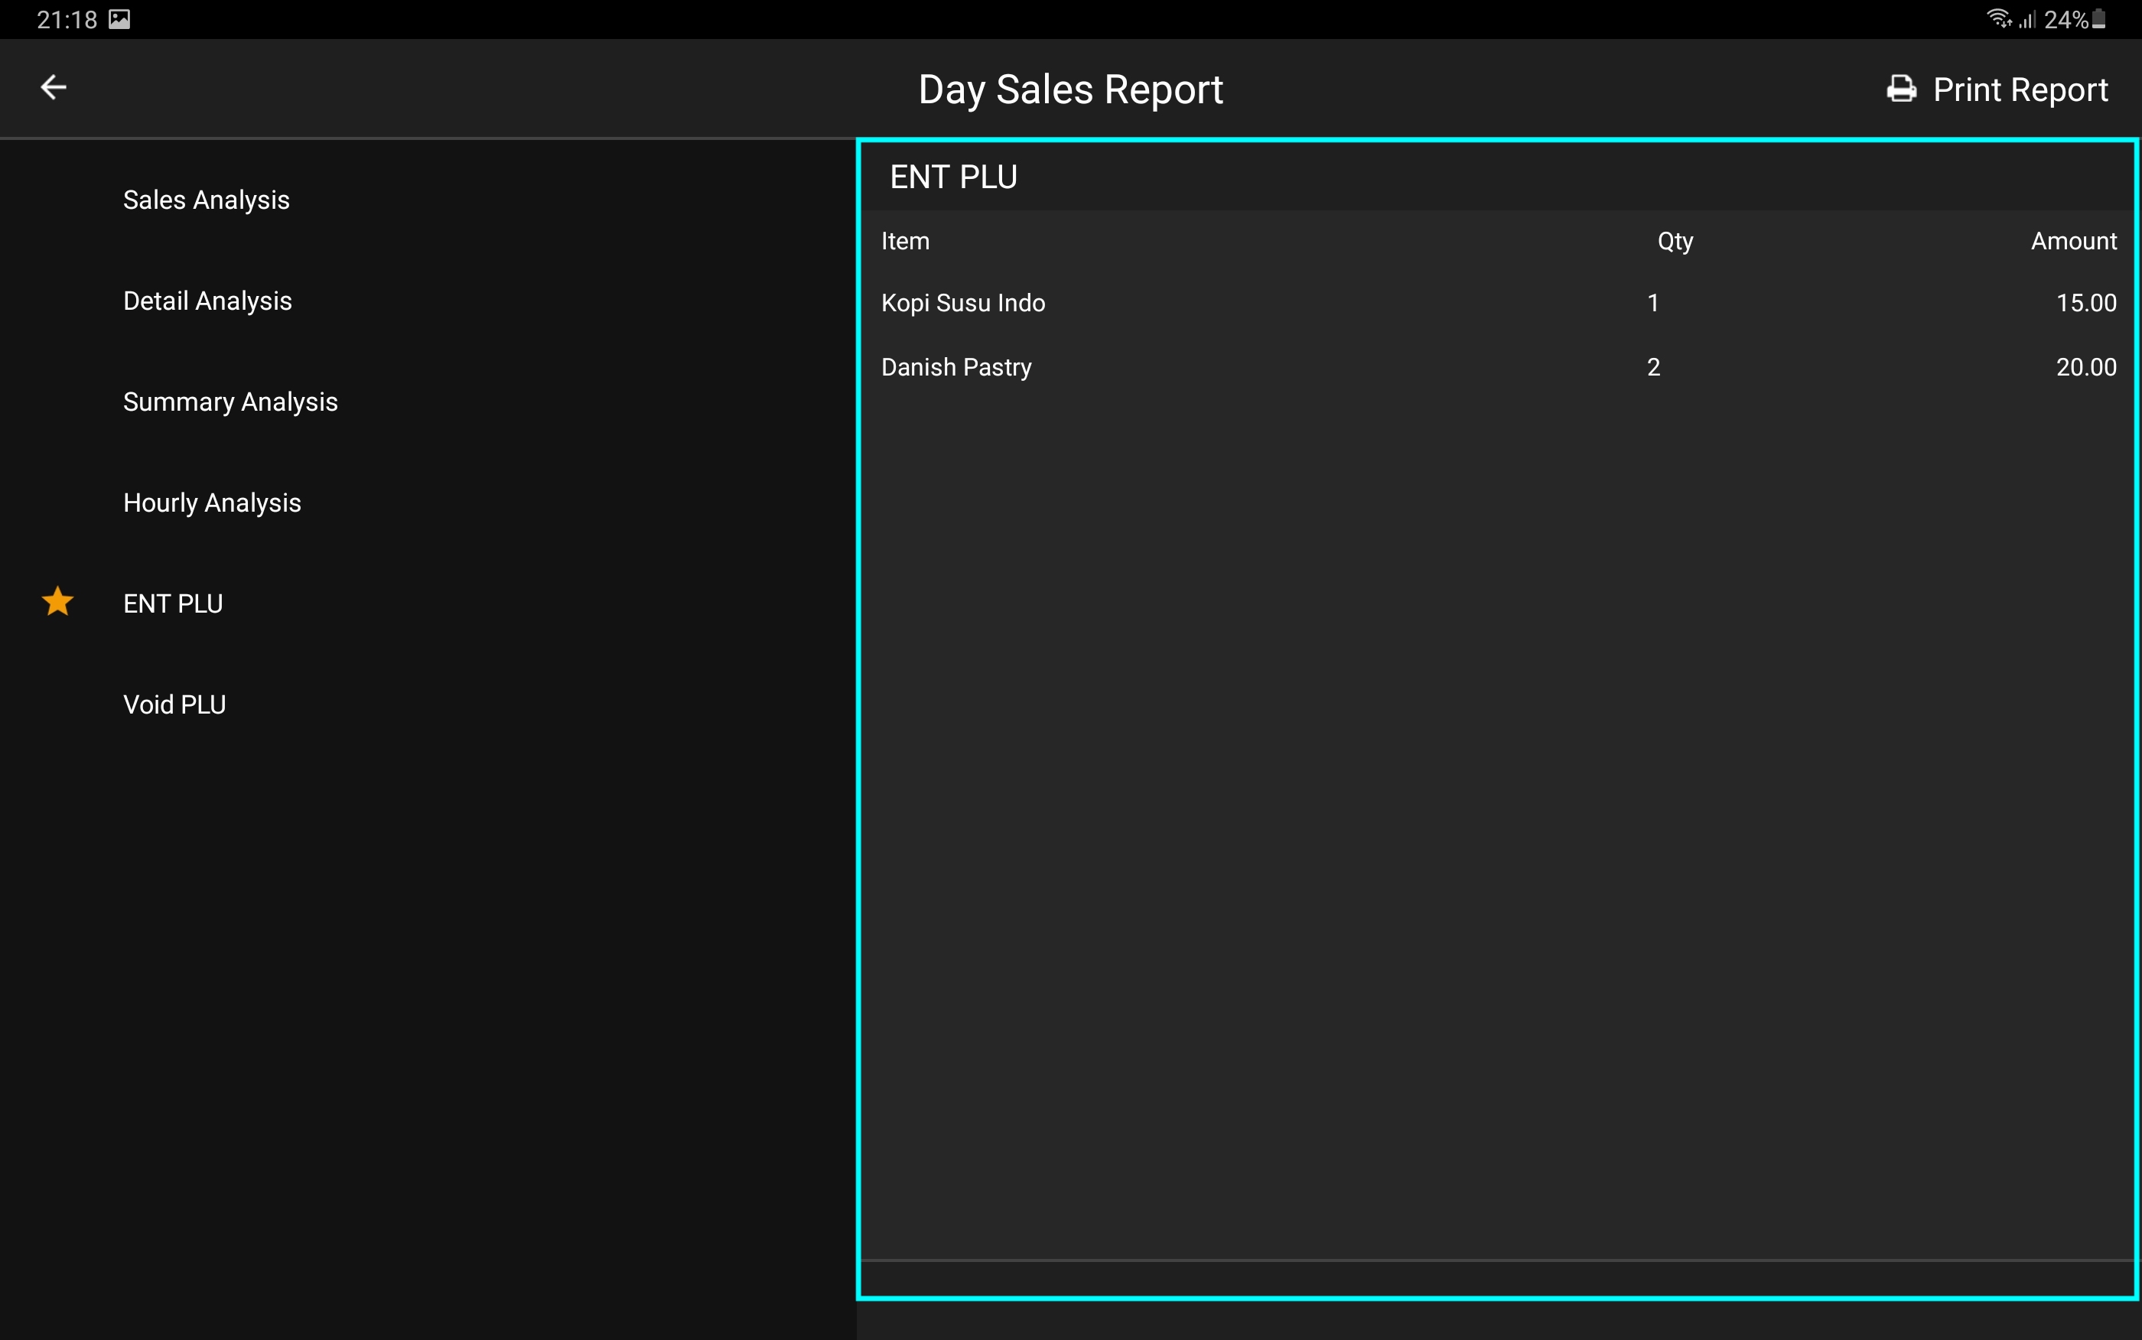Tap the battery indicator icon
2142x1340 pixels.
click(x=2098, y=19)
